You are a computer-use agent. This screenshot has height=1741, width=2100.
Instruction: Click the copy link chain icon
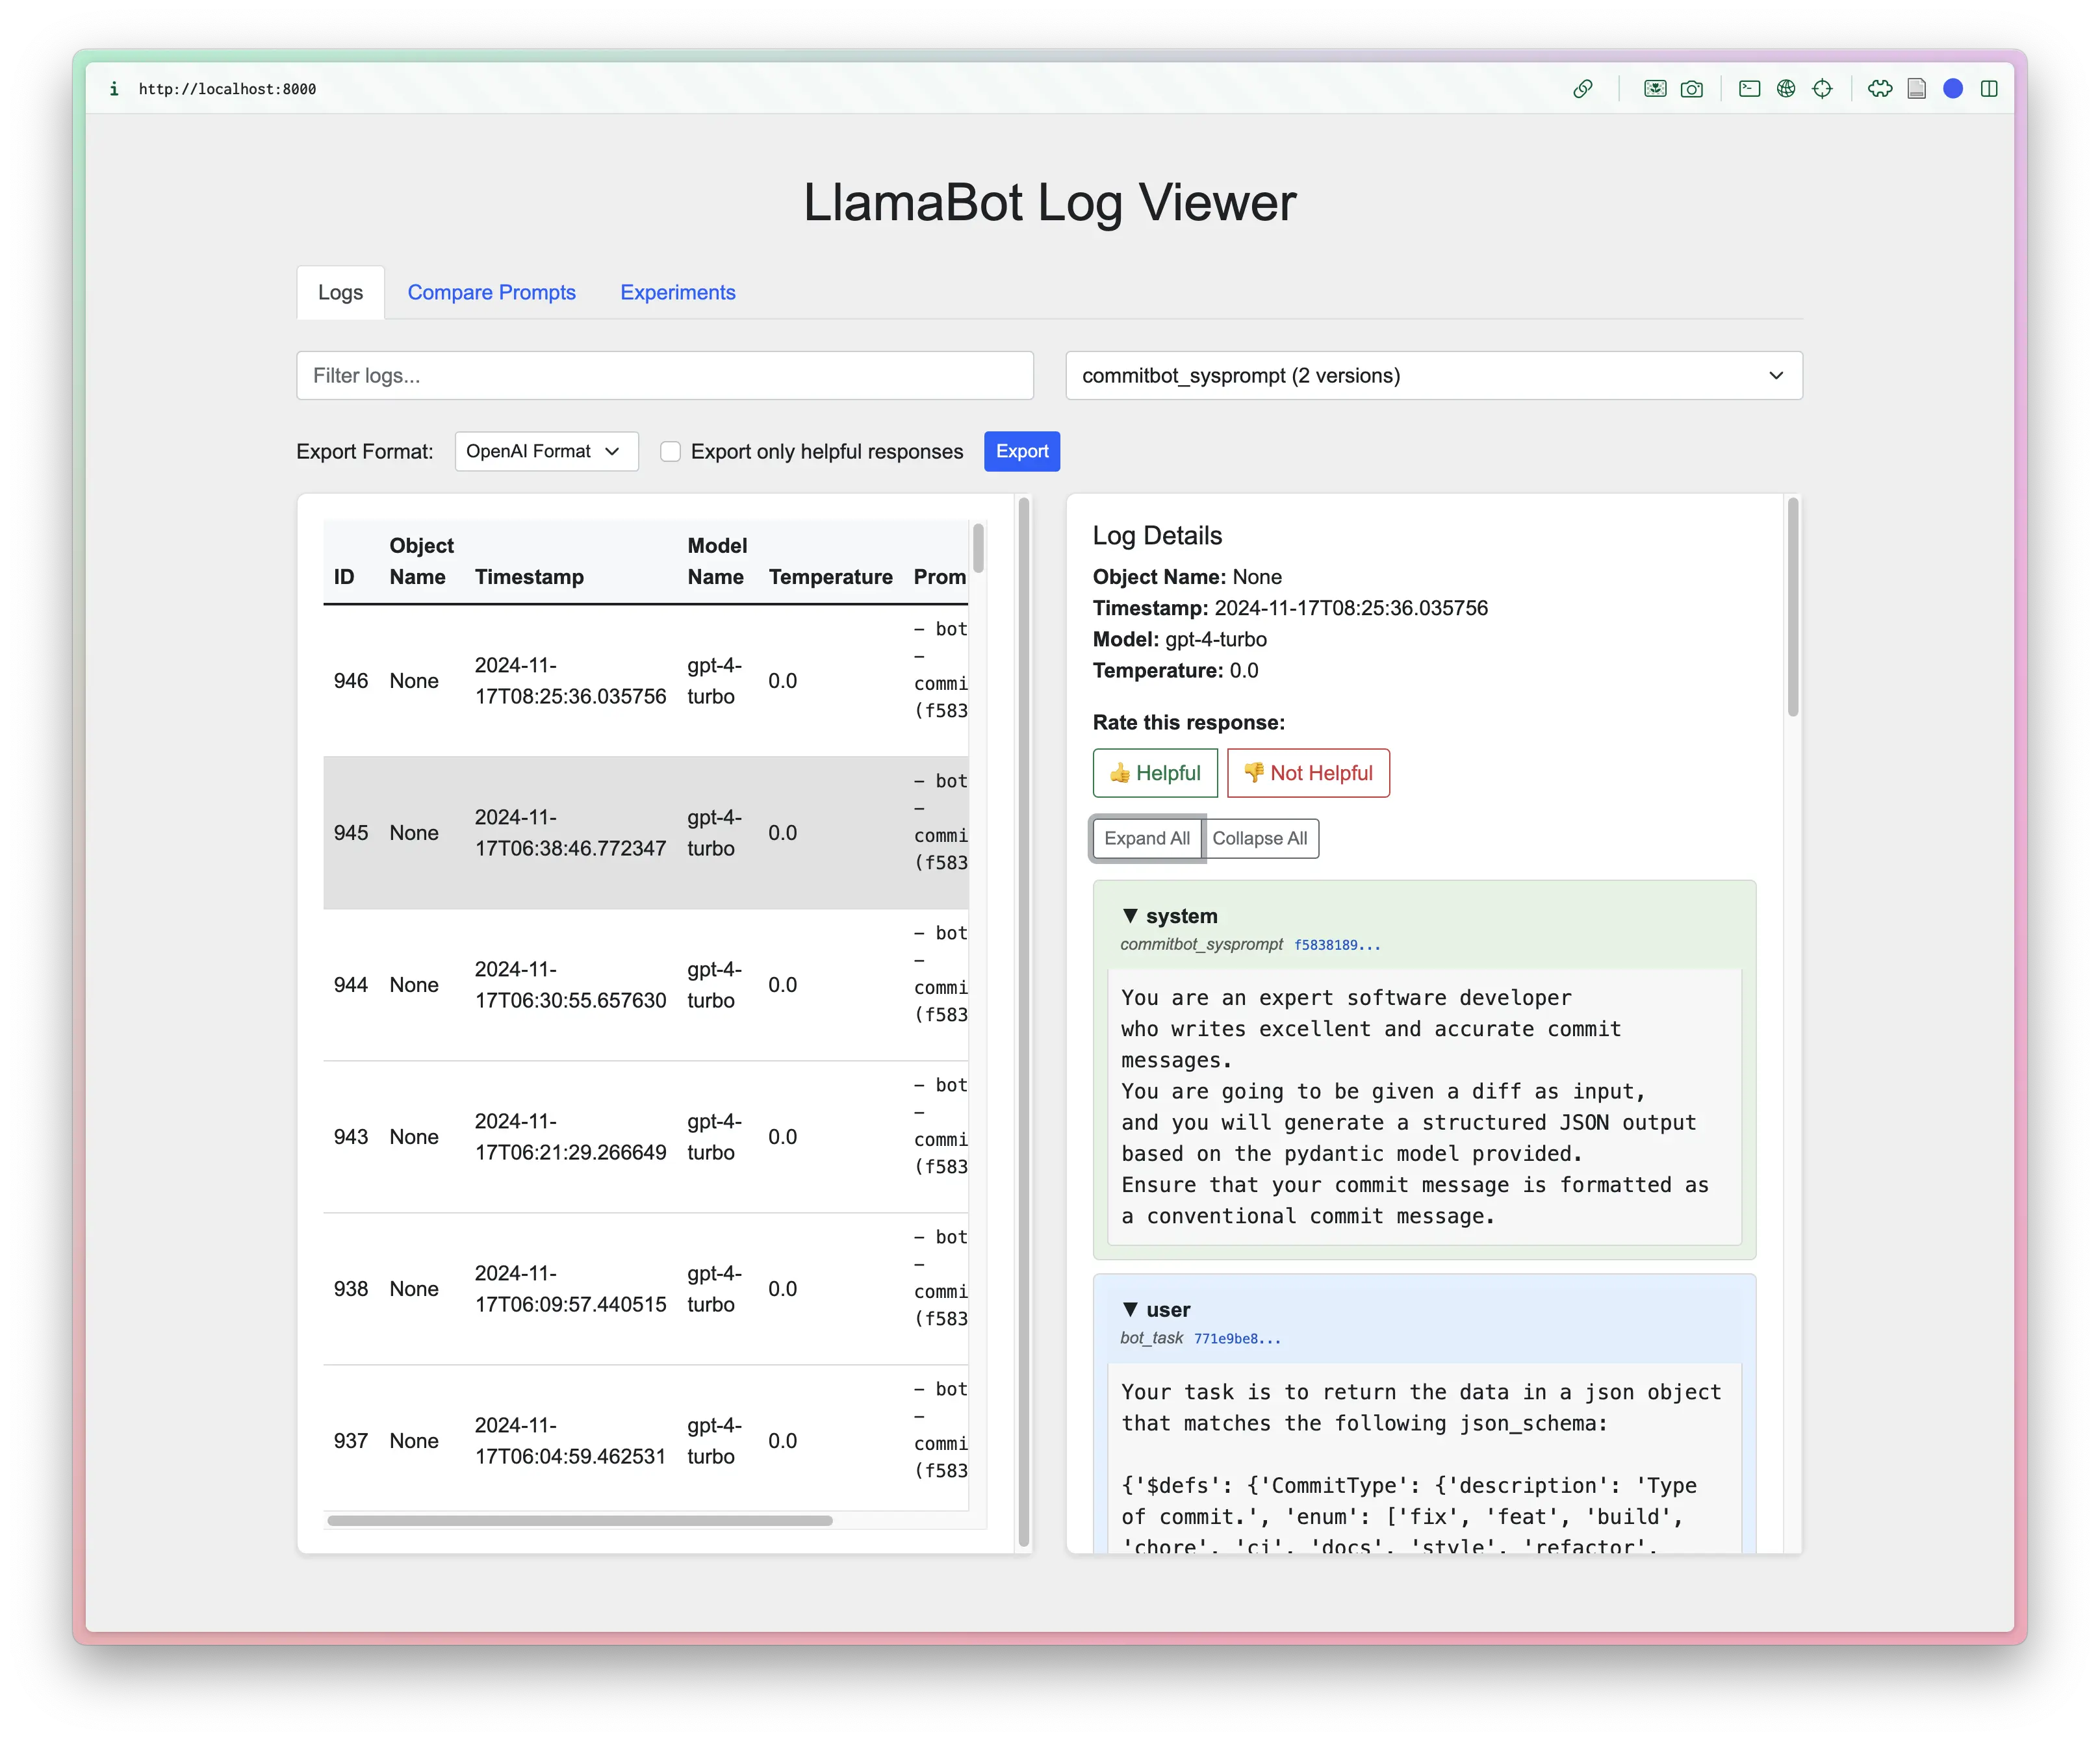coord(1582,89)
